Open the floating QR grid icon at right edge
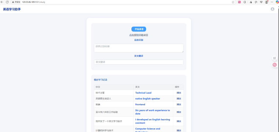 (275, 58)
